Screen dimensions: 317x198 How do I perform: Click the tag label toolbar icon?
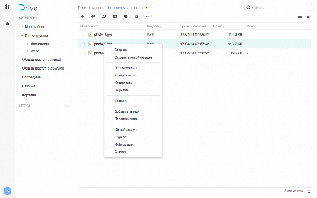point(93,16)
